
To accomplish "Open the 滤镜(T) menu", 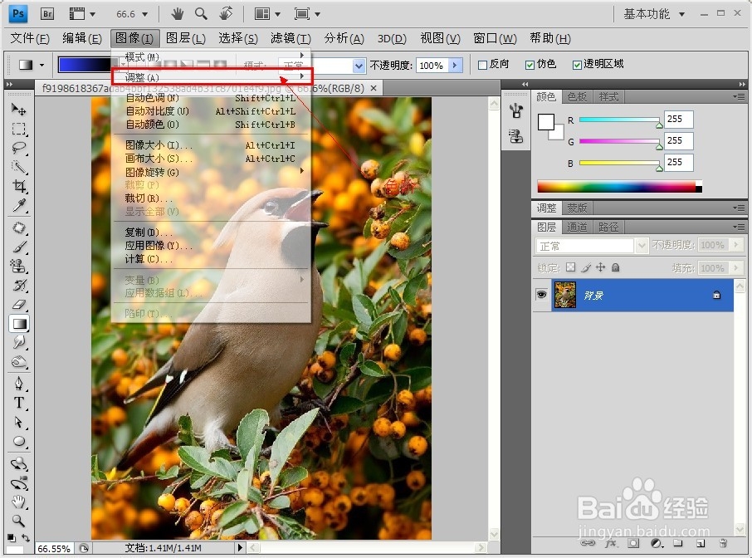I will click(x=291, y=38).
